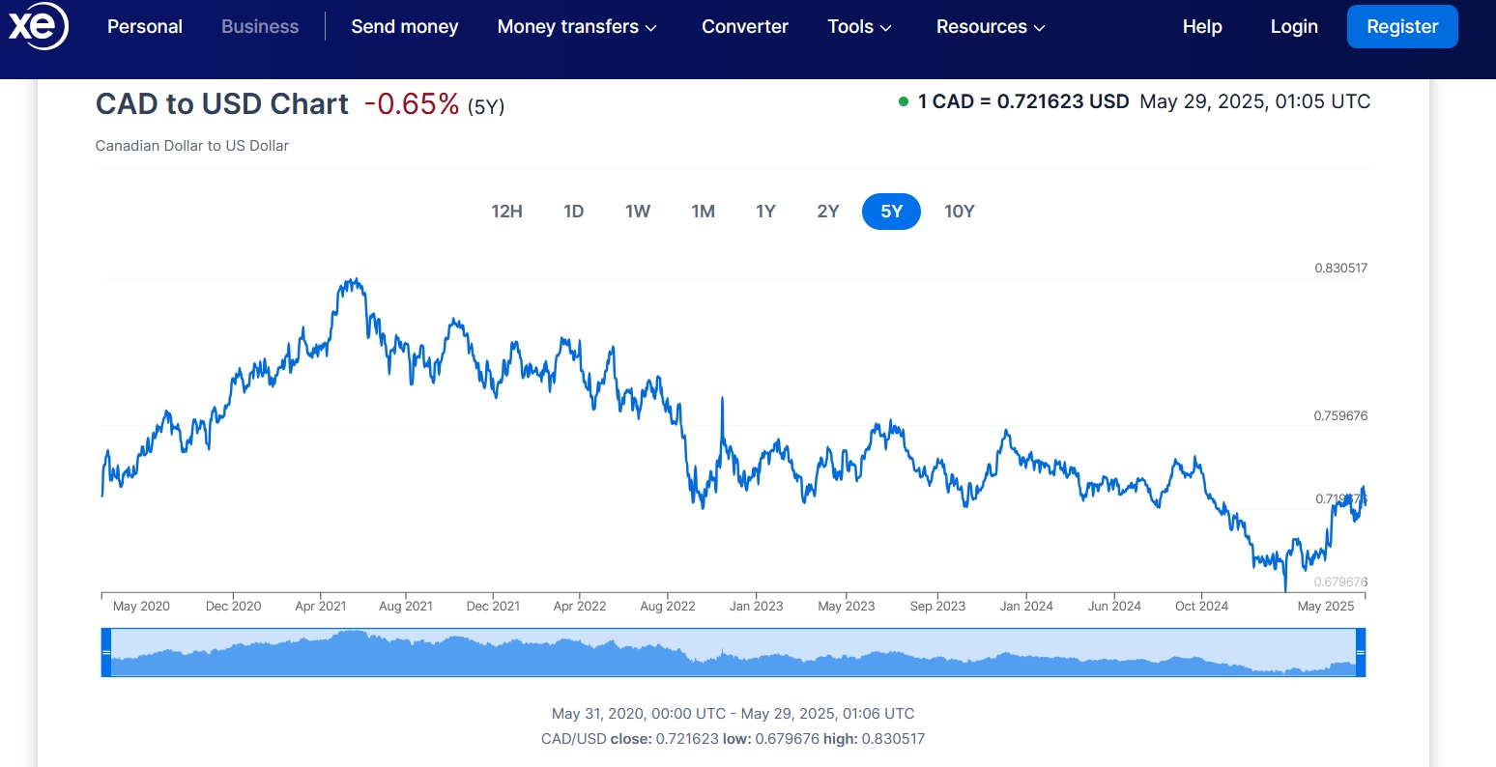Select the 1M time range
Screen dimensions: 1496x767
pyautogui.click(x=704, y=212)
